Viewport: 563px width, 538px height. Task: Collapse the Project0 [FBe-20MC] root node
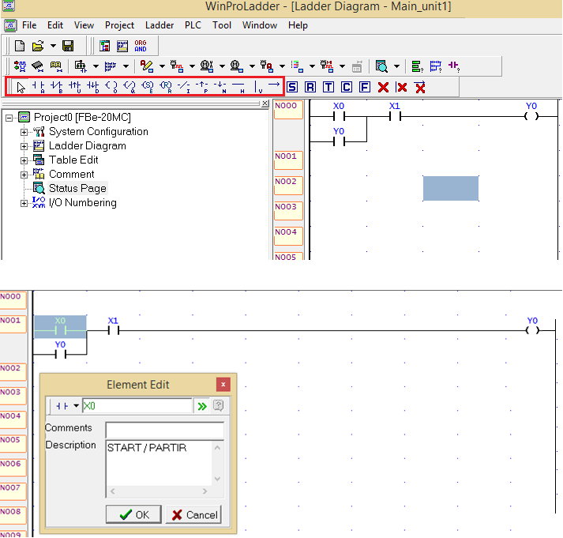[x=9, y=118]
